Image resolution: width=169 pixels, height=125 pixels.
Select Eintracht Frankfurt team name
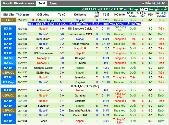[80, 110]
